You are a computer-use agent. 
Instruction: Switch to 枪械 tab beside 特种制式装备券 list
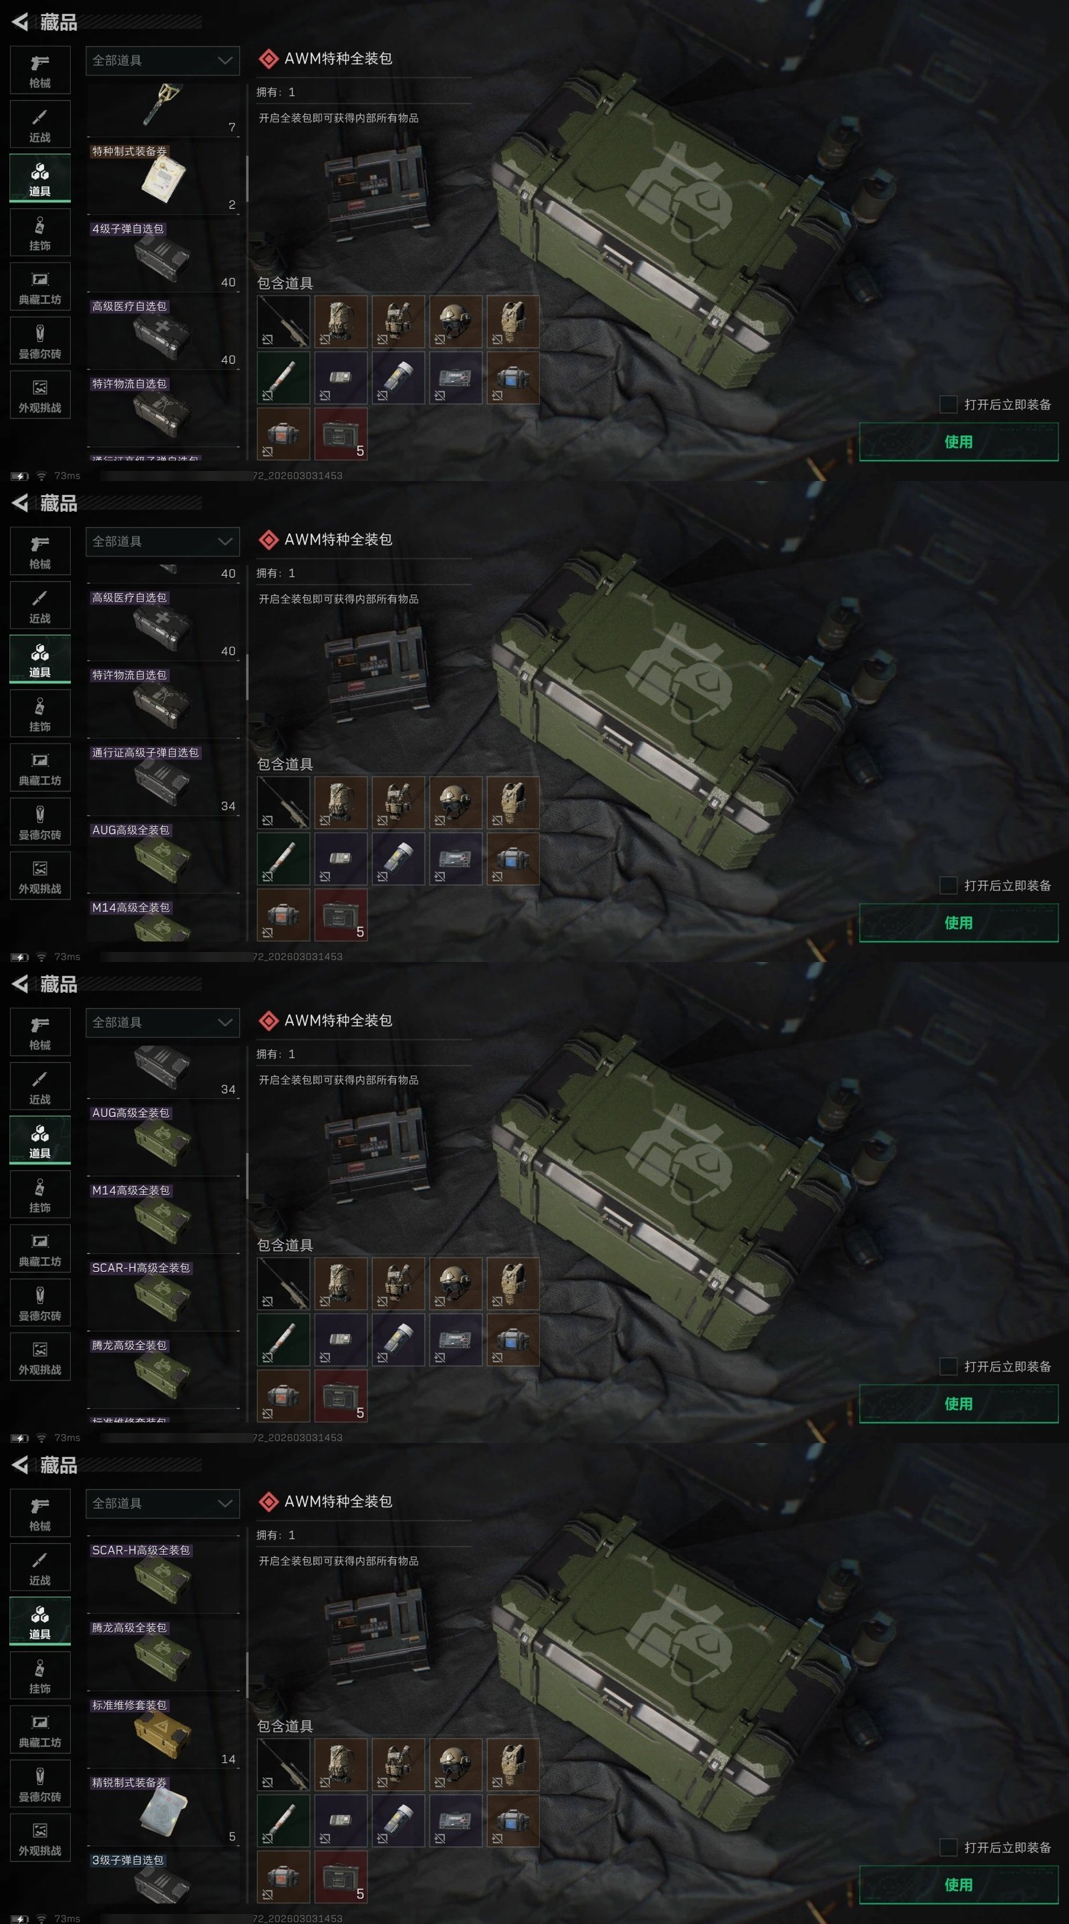[x=40, y=70]
